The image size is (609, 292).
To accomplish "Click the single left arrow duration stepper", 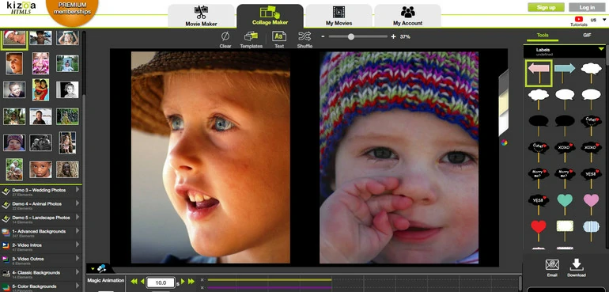I will click(x=142, y=282).
